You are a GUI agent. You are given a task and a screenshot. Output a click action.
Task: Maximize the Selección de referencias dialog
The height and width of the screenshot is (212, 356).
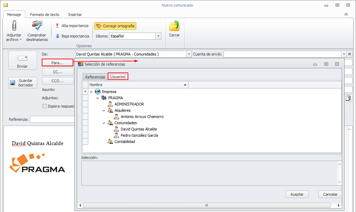point(326,64)
